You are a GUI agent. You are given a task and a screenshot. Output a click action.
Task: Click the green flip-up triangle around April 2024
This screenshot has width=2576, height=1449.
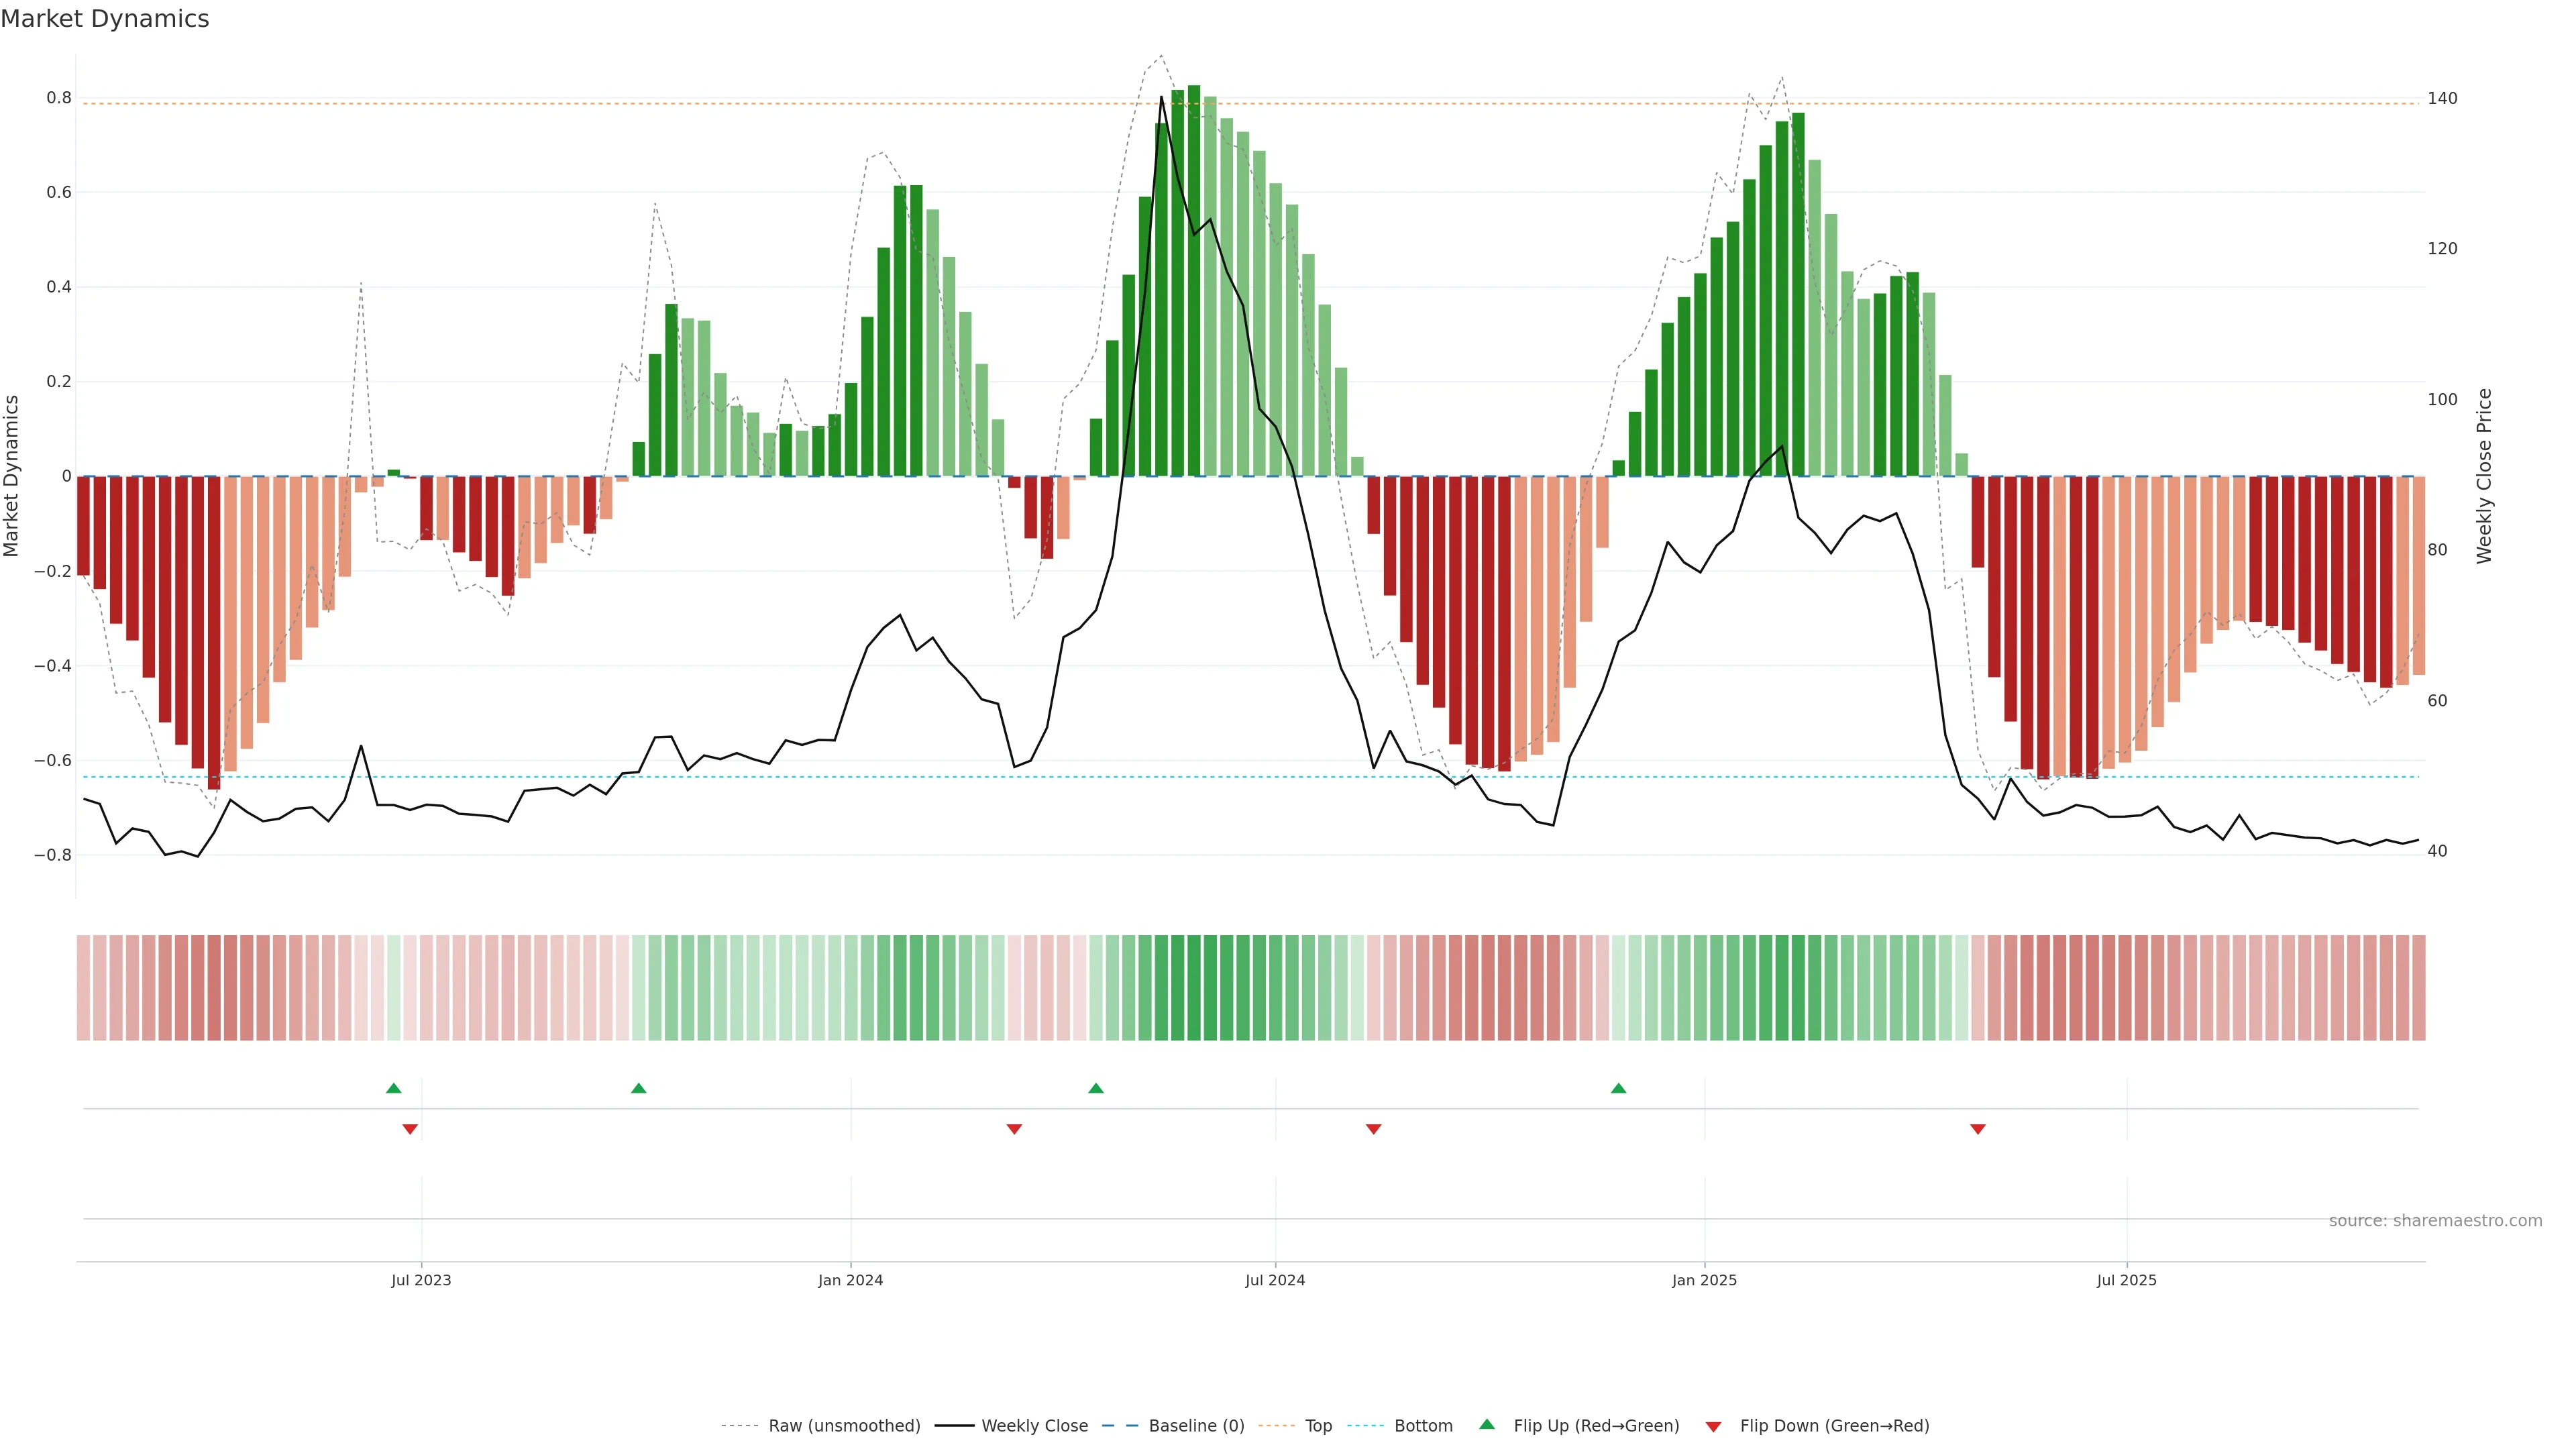coord(1096,1088)
